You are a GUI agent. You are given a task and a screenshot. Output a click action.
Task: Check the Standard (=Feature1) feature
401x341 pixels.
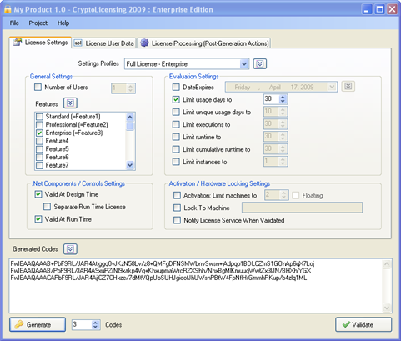tap(40, 117)
